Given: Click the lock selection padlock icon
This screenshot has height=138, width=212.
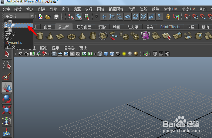Looking at the screenshot, I should tap(168, 17).
